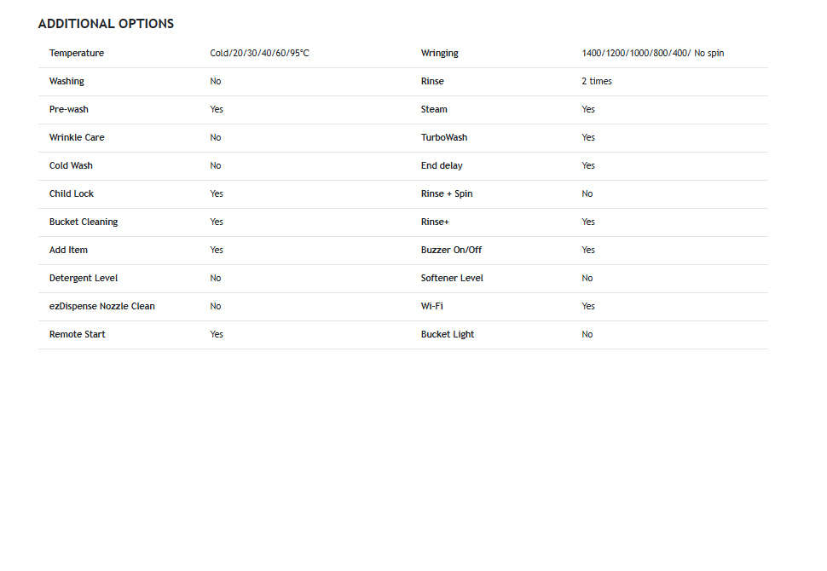The height and width of the screenshot is (571, 827).
Task: Click the Cold/20/30/40/60/95°C temperature value
Action: coord(259,53)
